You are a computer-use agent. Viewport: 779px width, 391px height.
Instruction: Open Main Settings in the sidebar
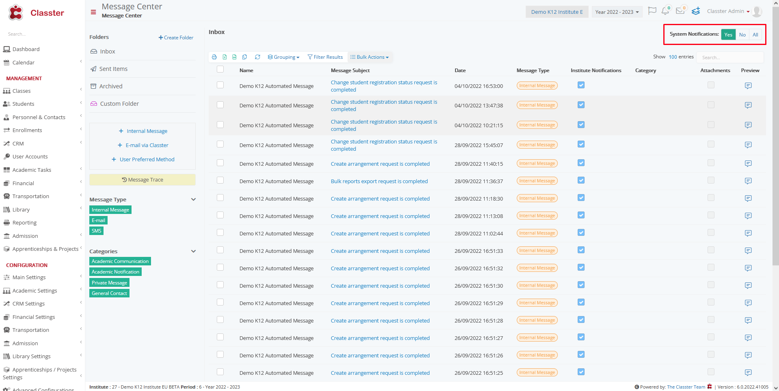pyautogui.click(x=29, y=277)
